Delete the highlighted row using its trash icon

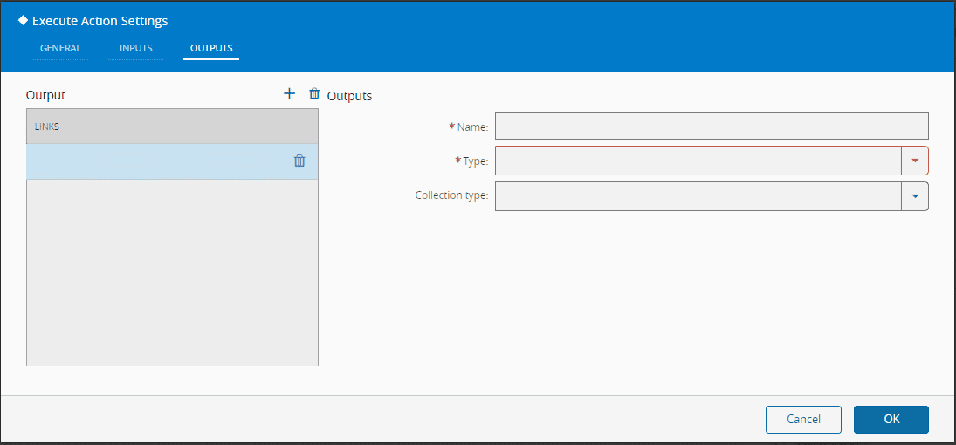[299, 161]
